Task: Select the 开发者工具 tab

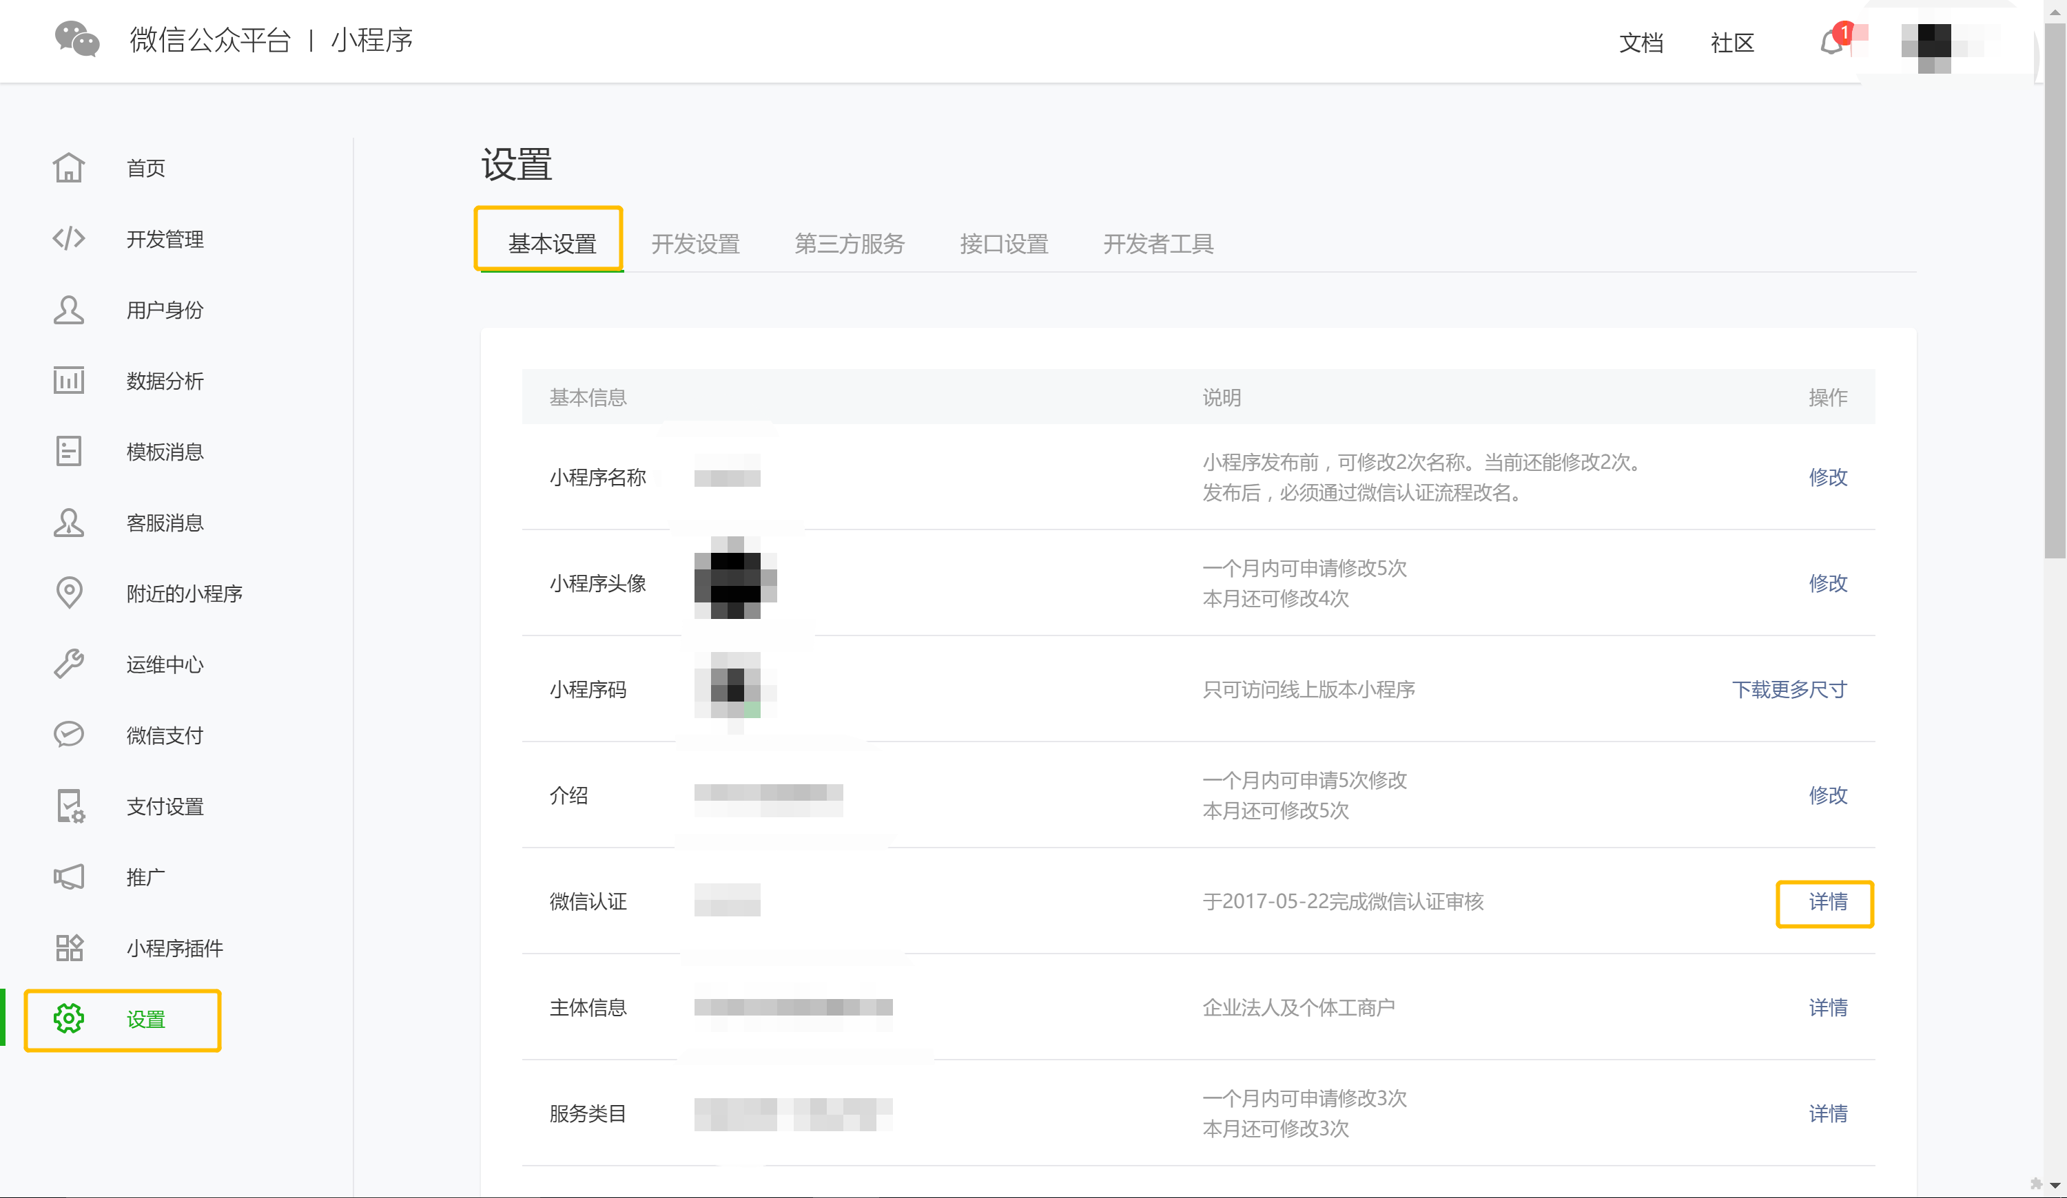Action: click(1158, 243)
